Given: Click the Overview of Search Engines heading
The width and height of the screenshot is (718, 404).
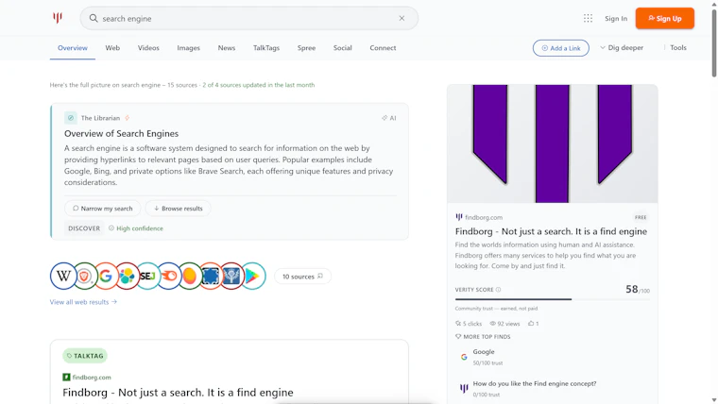Looking at the screenshot, I should [121, 134].
